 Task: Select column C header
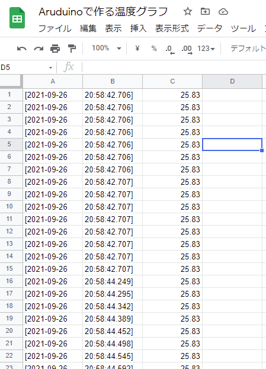(x=172, y=81)
